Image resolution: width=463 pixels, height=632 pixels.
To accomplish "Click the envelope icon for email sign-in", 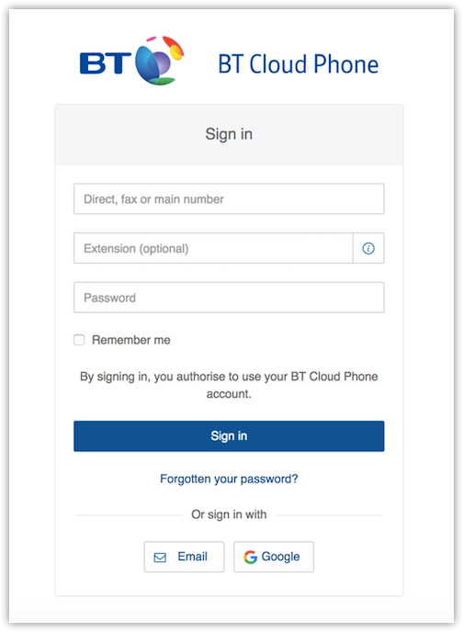I will [160, 557].
